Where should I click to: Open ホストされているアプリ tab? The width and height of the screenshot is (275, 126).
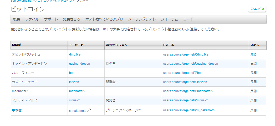point(104,19)
